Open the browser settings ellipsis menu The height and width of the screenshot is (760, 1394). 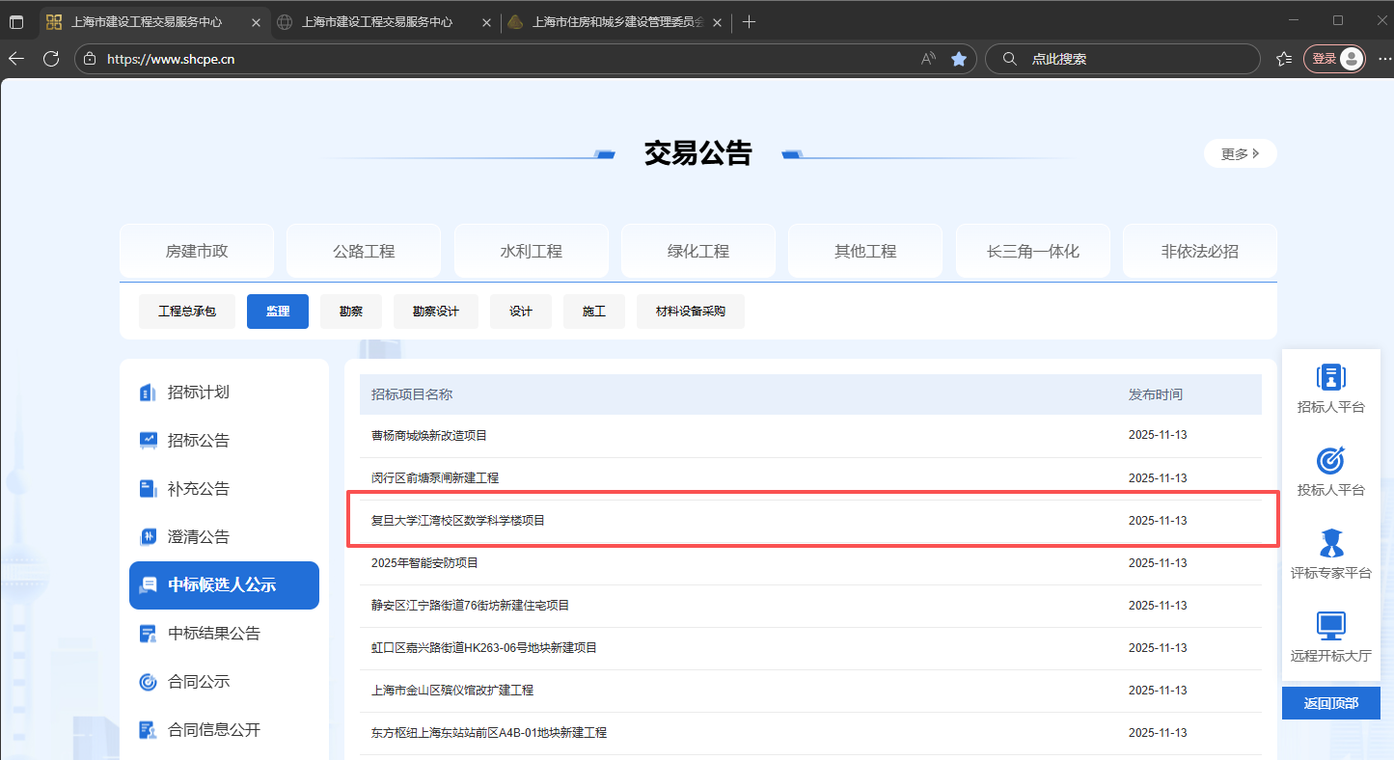[x=1384, y=59]
